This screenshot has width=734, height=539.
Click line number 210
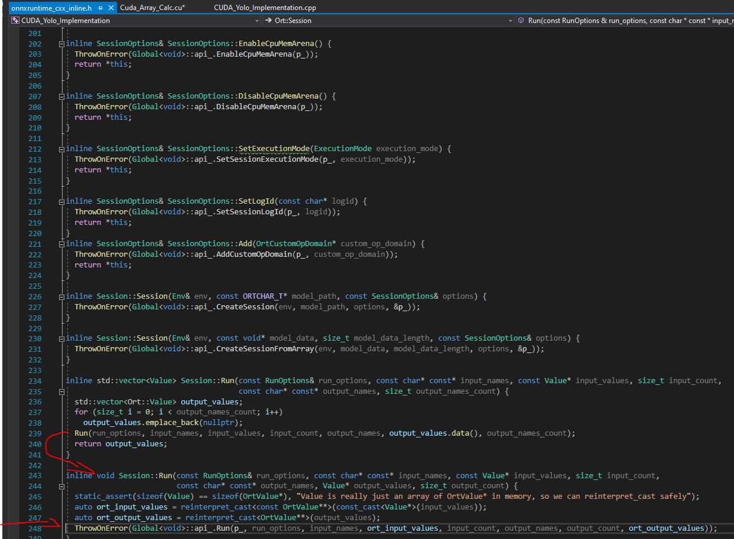tap(35, 128)
